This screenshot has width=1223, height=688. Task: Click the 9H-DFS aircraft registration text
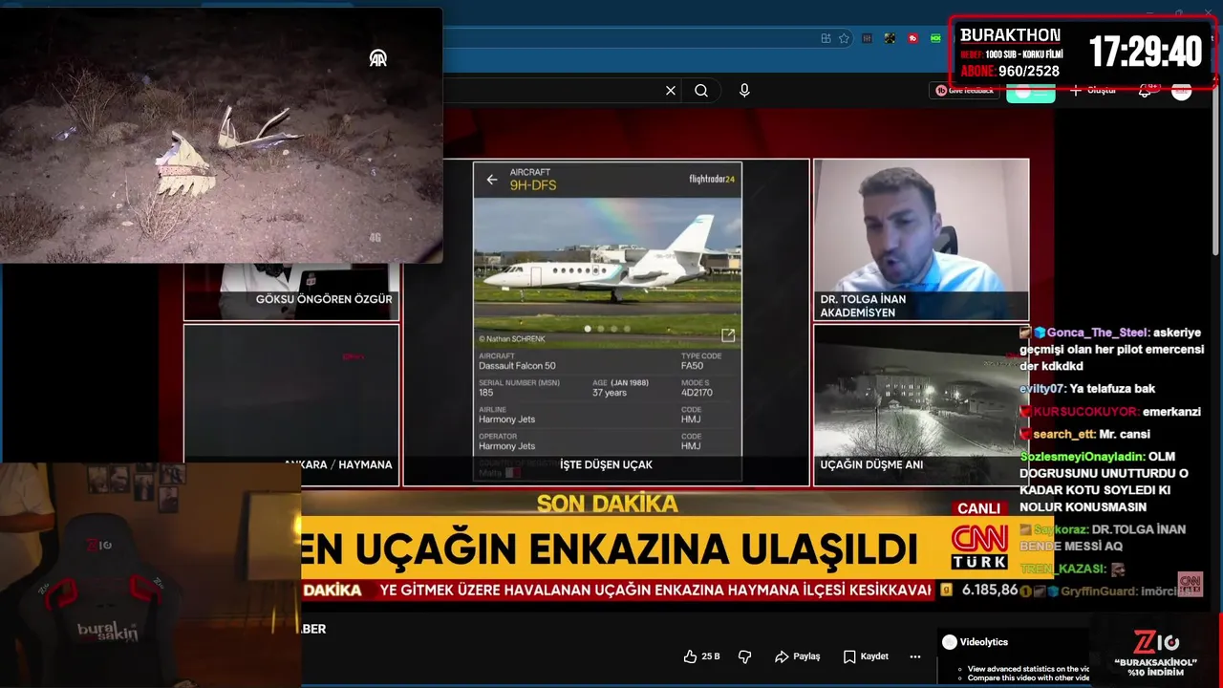pos(533,185)
